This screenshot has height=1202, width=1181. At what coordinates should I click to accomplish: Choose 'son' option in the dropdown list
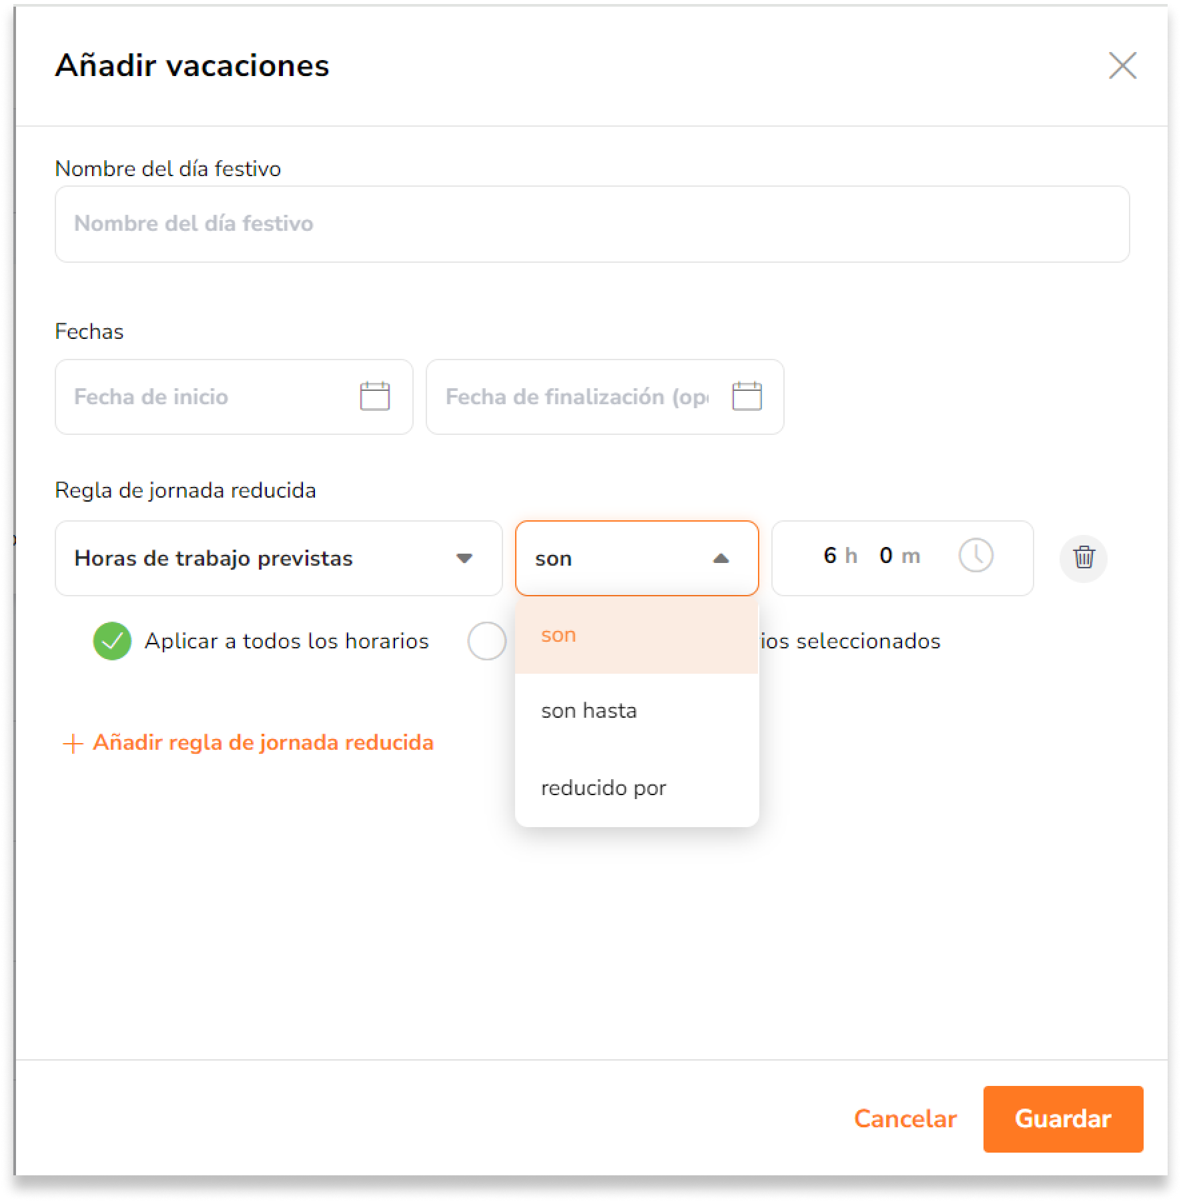tap(637, 635)
